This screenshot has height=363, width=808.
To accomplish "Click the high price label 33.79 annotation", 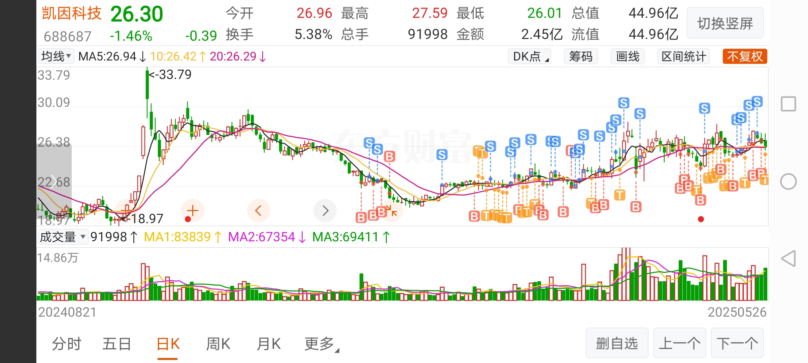I will pyautogui.click(x=171, y=75).
